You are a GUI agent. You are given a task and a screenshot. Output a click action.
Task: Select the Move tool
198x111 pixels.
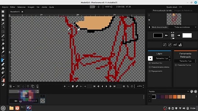click(3, 40)
